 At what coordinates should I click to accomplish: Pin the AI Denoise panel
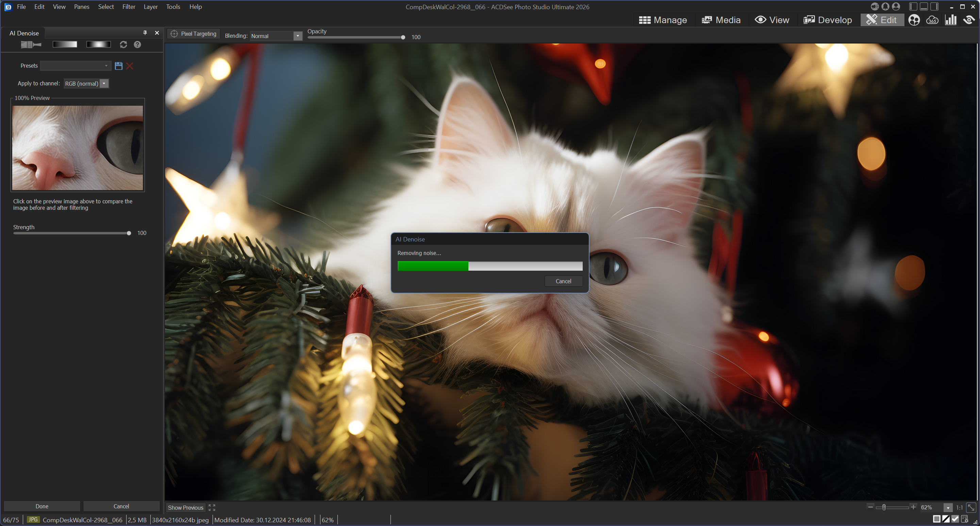(145, 33)
